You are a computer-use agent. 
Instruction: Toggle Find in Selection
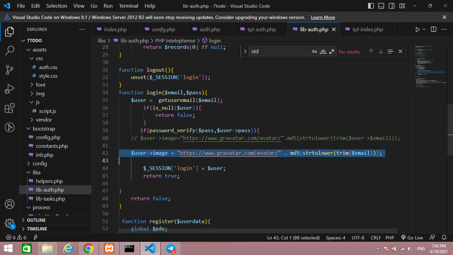391,51
